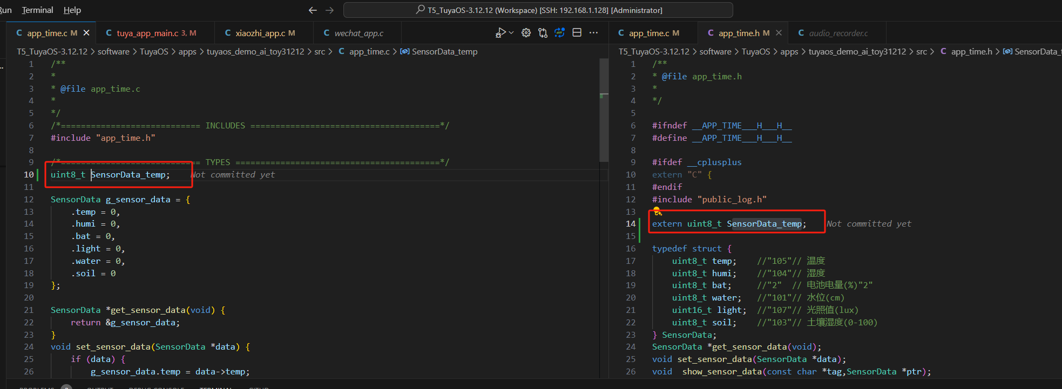Click the T5_TuyaOS-3.12.12 command center search box
Viewport: 1062px width, 389px height.
[538, 10]
